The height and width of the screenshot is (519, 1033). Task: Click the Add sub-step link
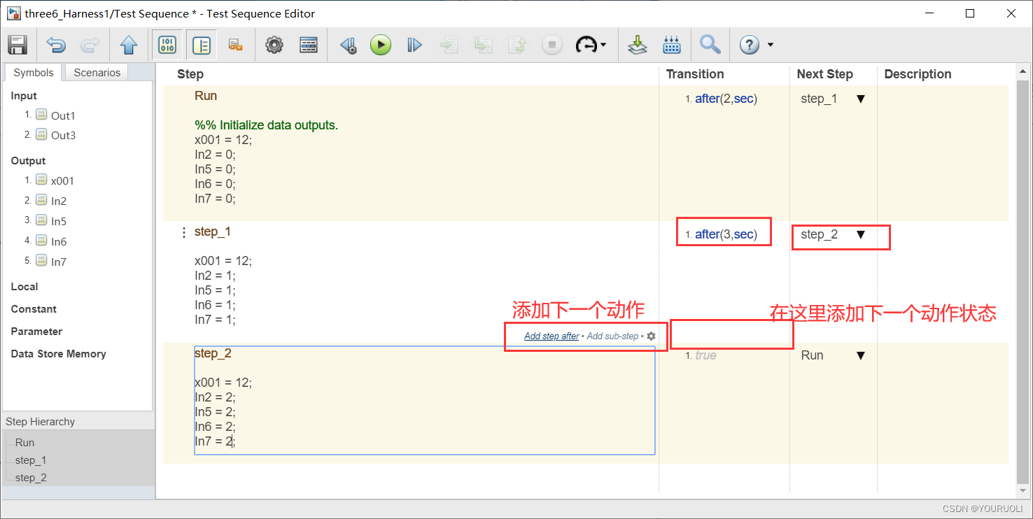[x=612, y=336]
